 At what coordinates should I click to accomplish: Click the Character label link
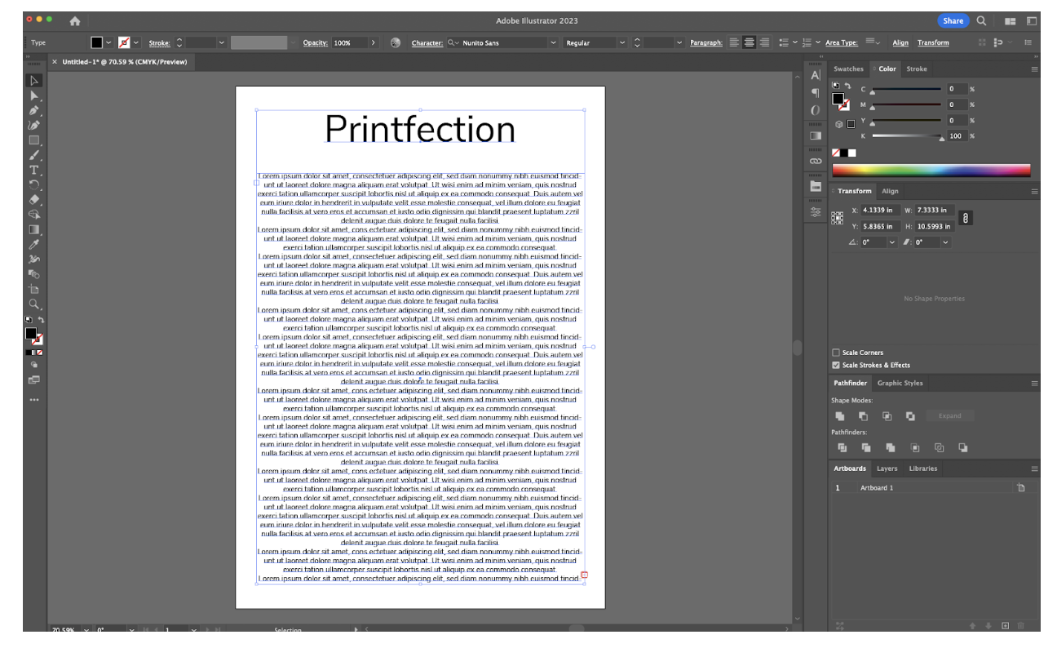(x=427, y=42)
